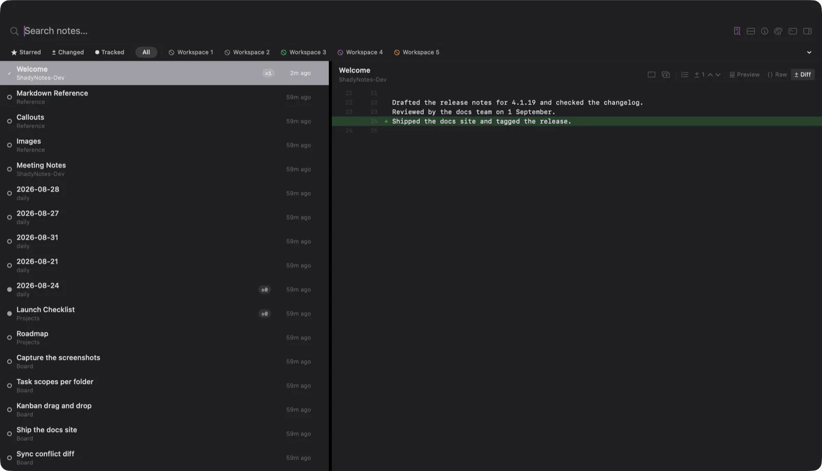Screen dimensions: 822x471
Task: Toggle tracking dot on Launch Checklist row
Action: [x=9, y=313]
